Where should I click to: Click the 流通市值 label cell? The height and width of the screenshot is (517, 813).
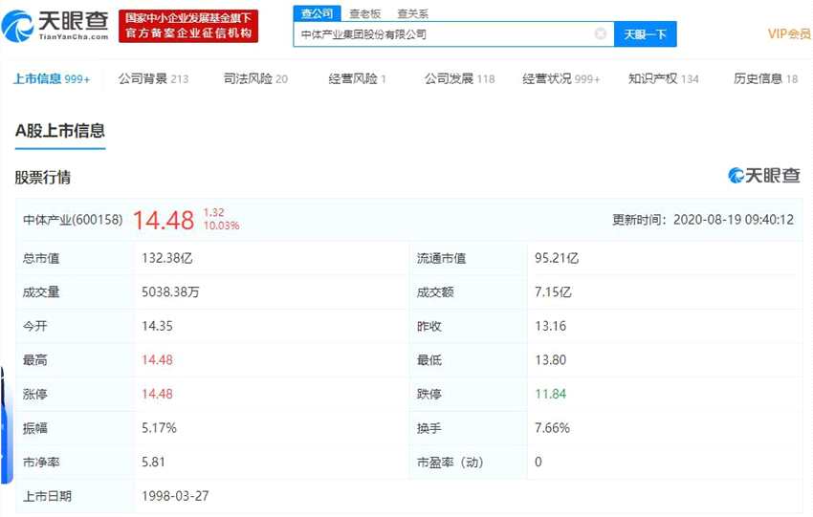pos(469,258)
